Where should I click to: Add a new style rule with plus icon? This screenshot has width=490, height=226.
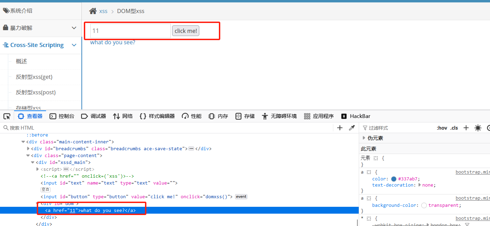click(466, 128)
